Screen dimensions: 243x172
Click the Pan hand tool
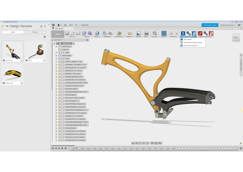pos(140,143)
